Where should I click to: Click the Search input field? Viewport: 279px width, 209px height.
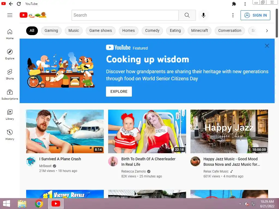tap(125, 15)
